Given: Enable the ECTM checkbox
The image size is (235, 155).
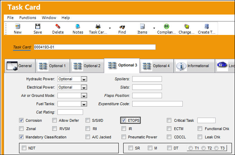Looking at the screenshot, I should (x=169, y=128).
